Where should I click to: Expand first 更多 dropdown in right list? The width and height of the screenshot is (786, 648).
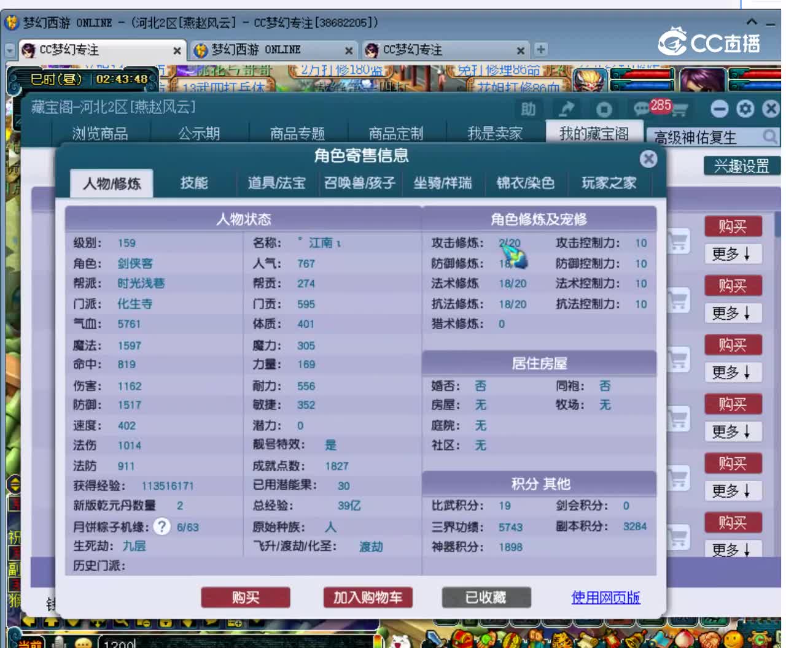pyautogui.click(x=733, y=254)
